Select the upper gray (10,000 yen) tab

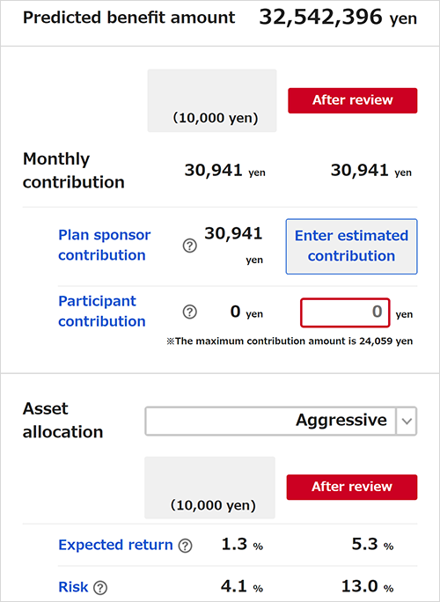tap(212, 100)
